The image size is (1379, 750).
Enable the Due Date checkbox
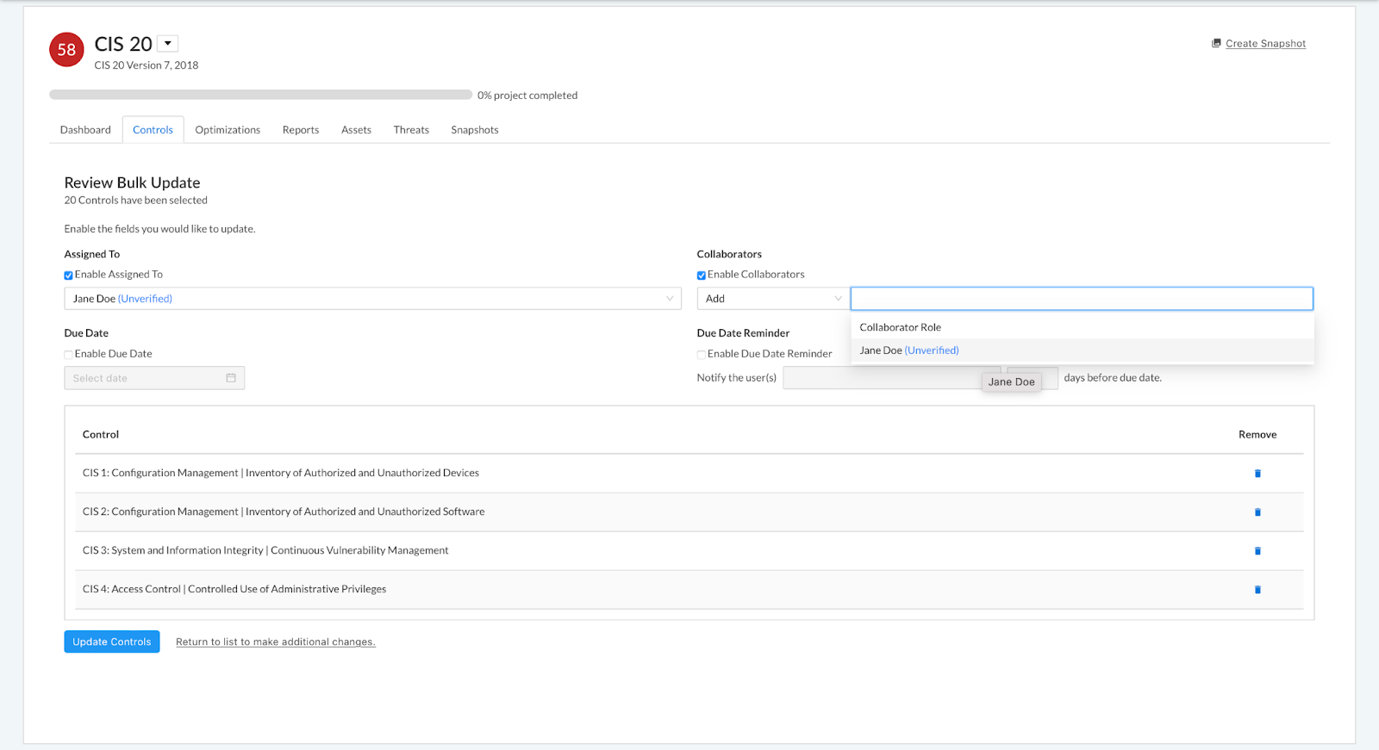pos(68,355)
